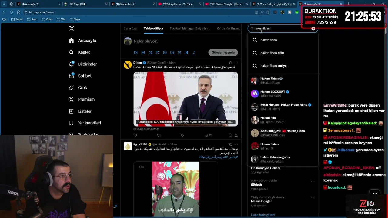Open Grok action on AJArabic post
388x218 pixels.
(231, 144)
